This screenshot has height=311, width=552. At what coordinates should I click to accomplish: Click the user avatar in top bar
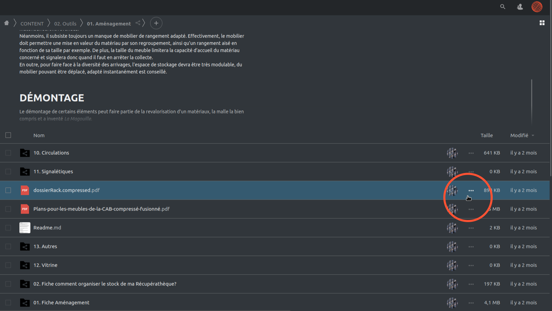click(x=537, y=7)
